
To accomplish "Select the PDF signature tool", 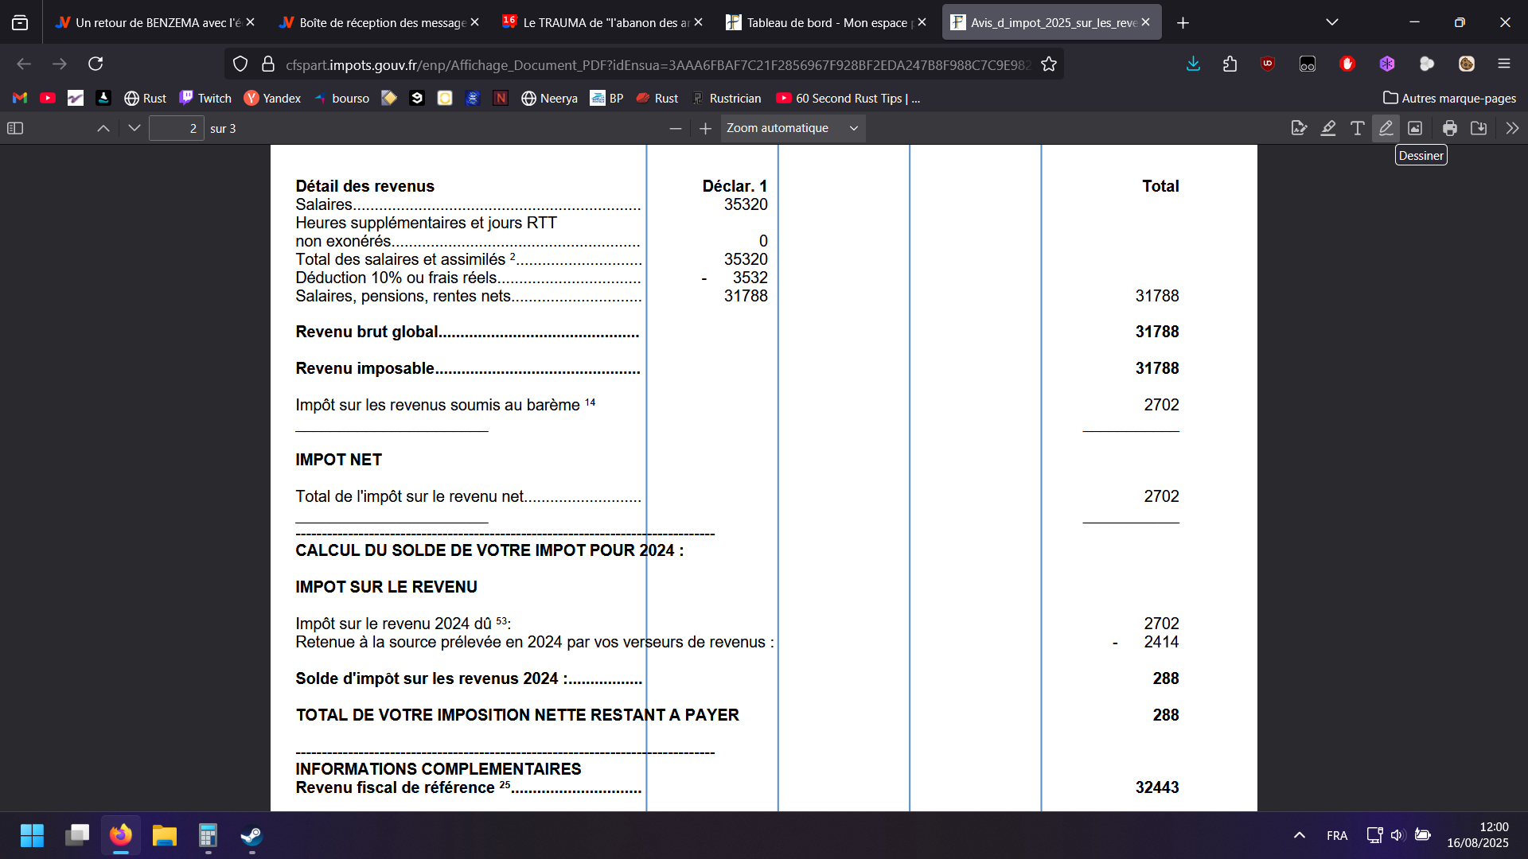I will coord(1299,128).
